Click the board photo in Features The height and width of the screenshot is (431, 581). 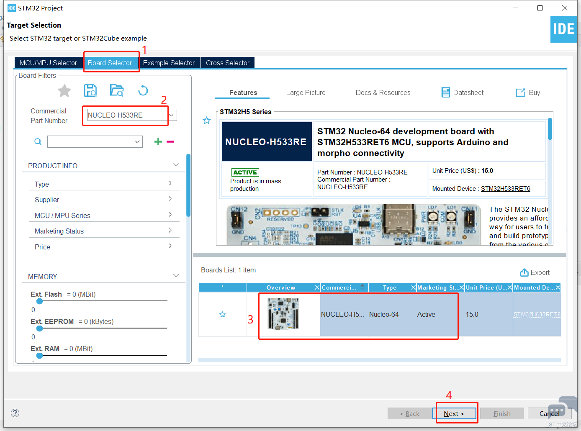click(x=355, y=224)
